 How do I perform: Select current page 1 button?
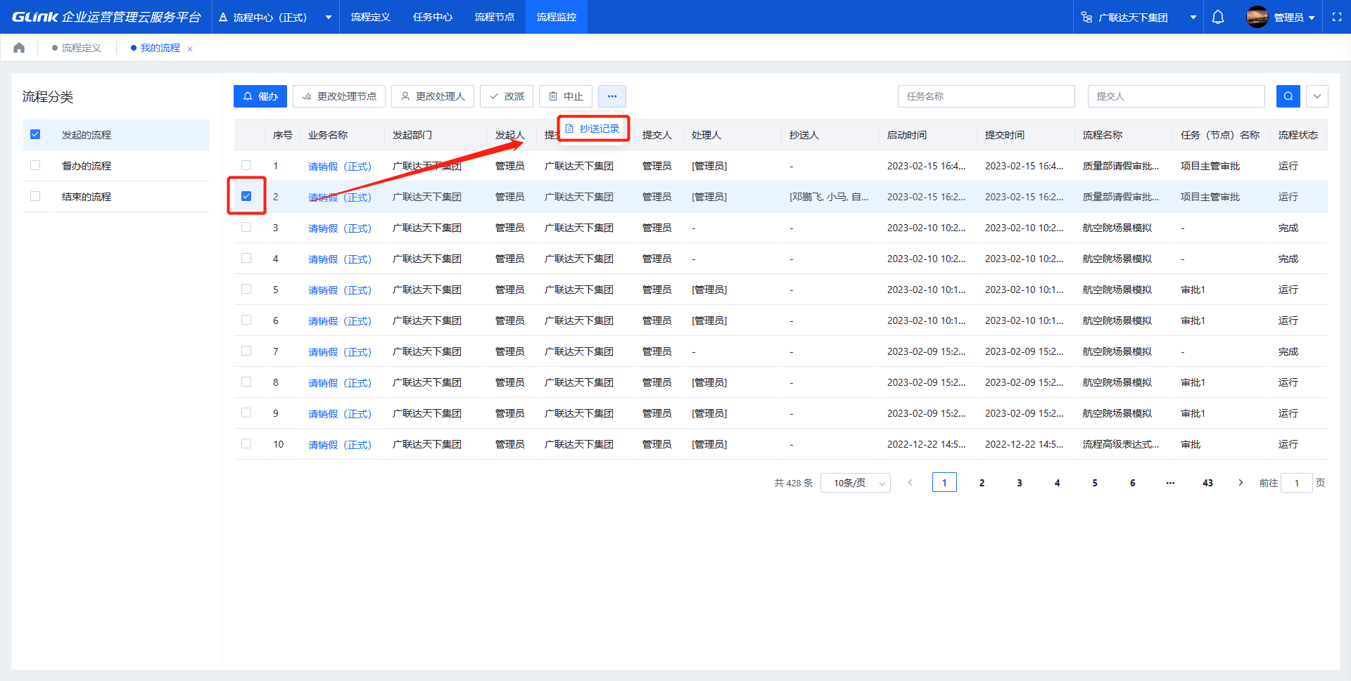944,483
